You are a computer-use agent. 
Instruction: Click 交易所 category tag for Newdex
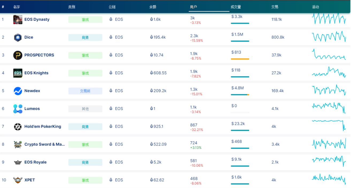click(x=85, y=91)
